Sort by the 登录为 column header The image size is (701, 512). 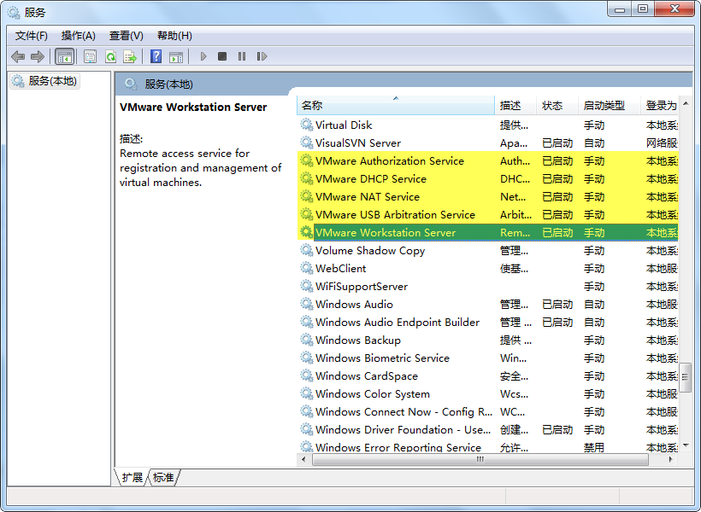(x=660, y=105)
